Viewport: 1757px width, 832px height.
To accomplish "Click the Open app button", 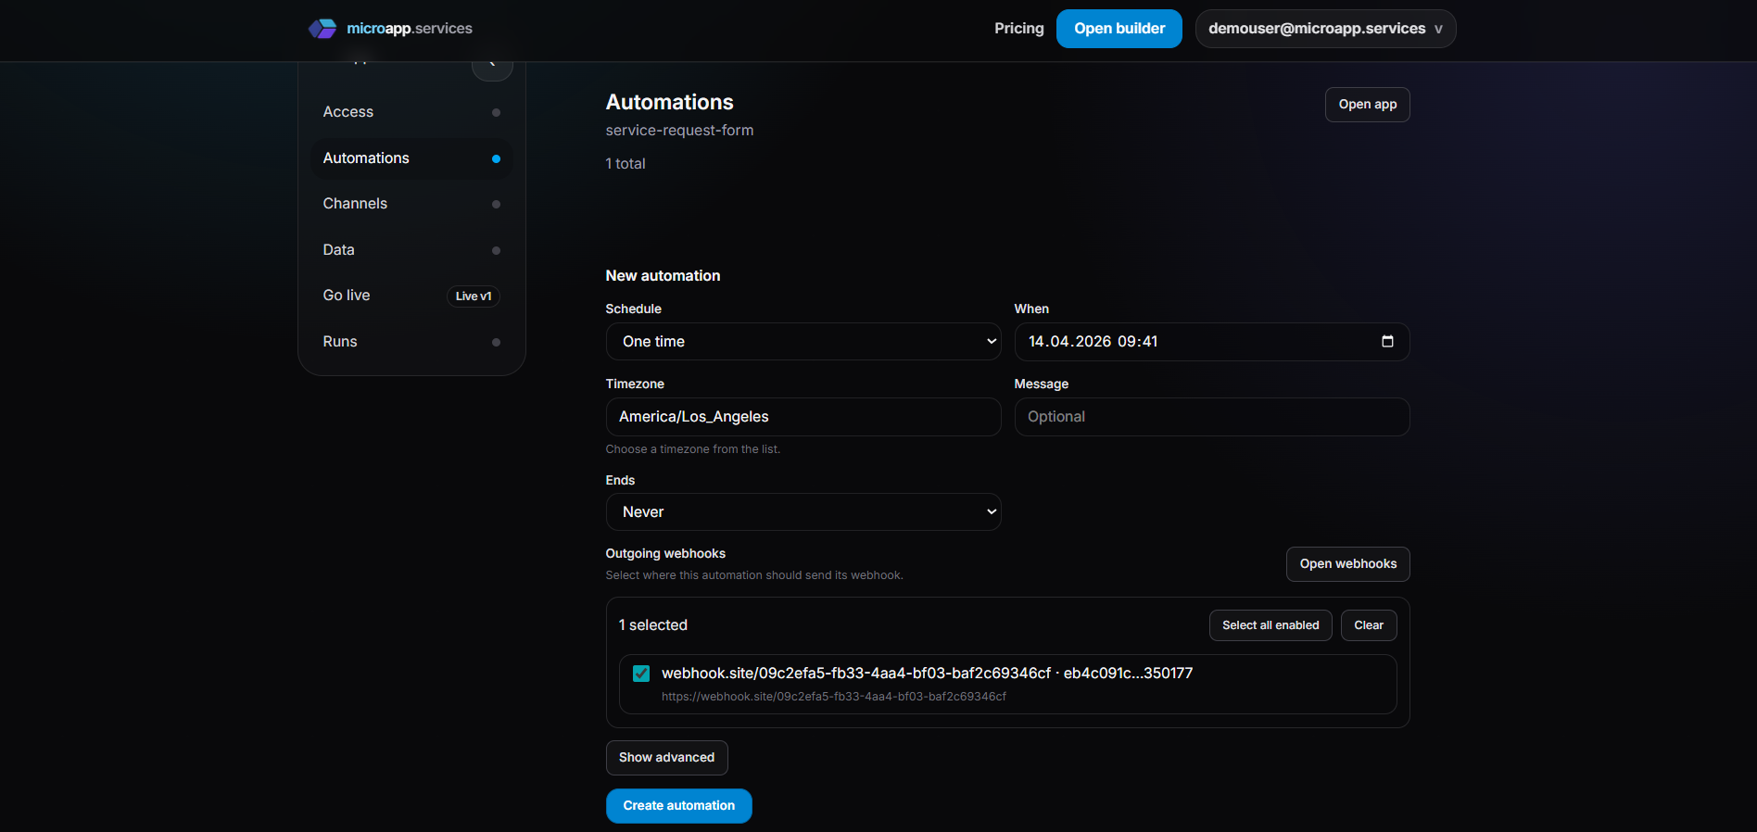I will click(x=1367, y=105).
